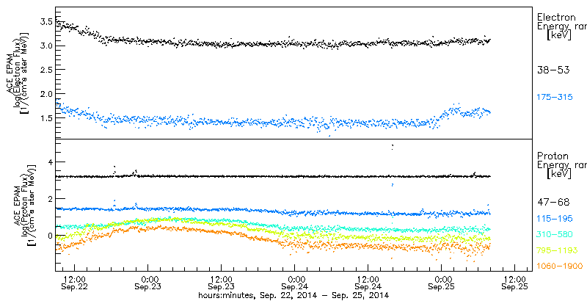Click the '2.5' electron flux axis tick
The width and height of the screenshot is (587, 301).
tap(45, 70)
